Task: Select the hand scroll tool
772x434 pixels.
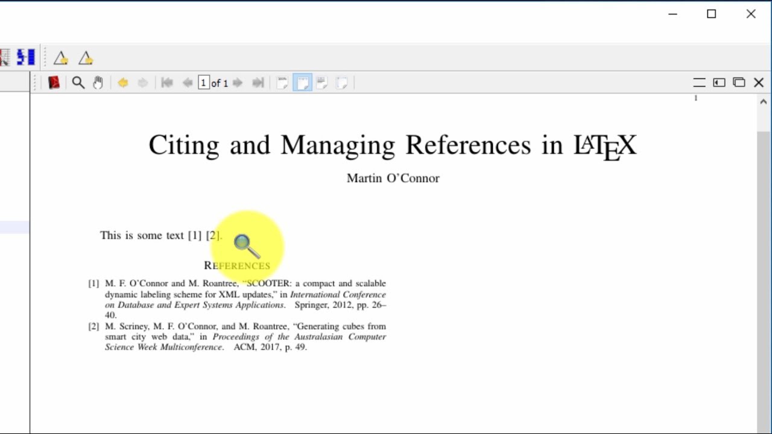Action: tap(98, 83)
